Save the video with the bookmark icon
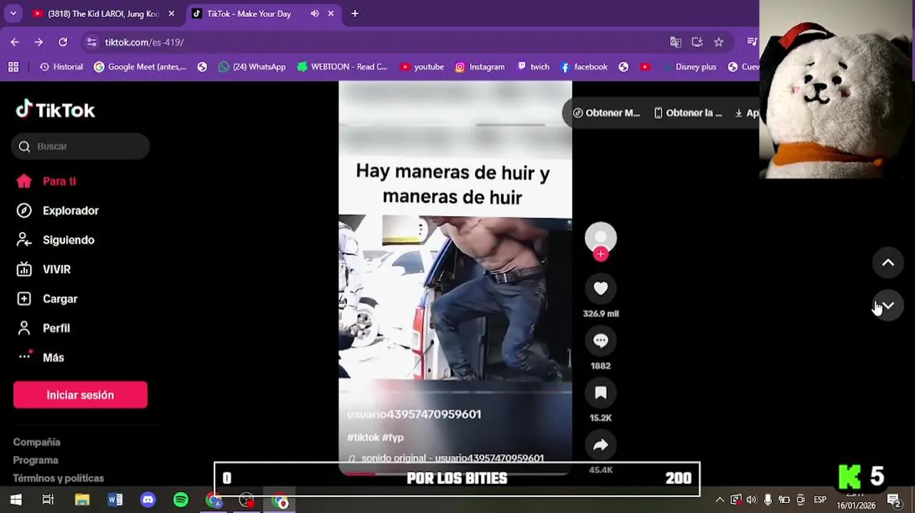This screenshot has height=513, width=915. (601, 393)
